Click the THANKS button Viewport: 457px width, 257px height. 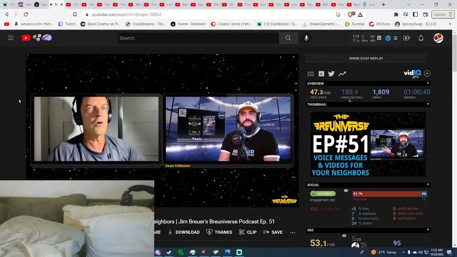pos(219,232)
